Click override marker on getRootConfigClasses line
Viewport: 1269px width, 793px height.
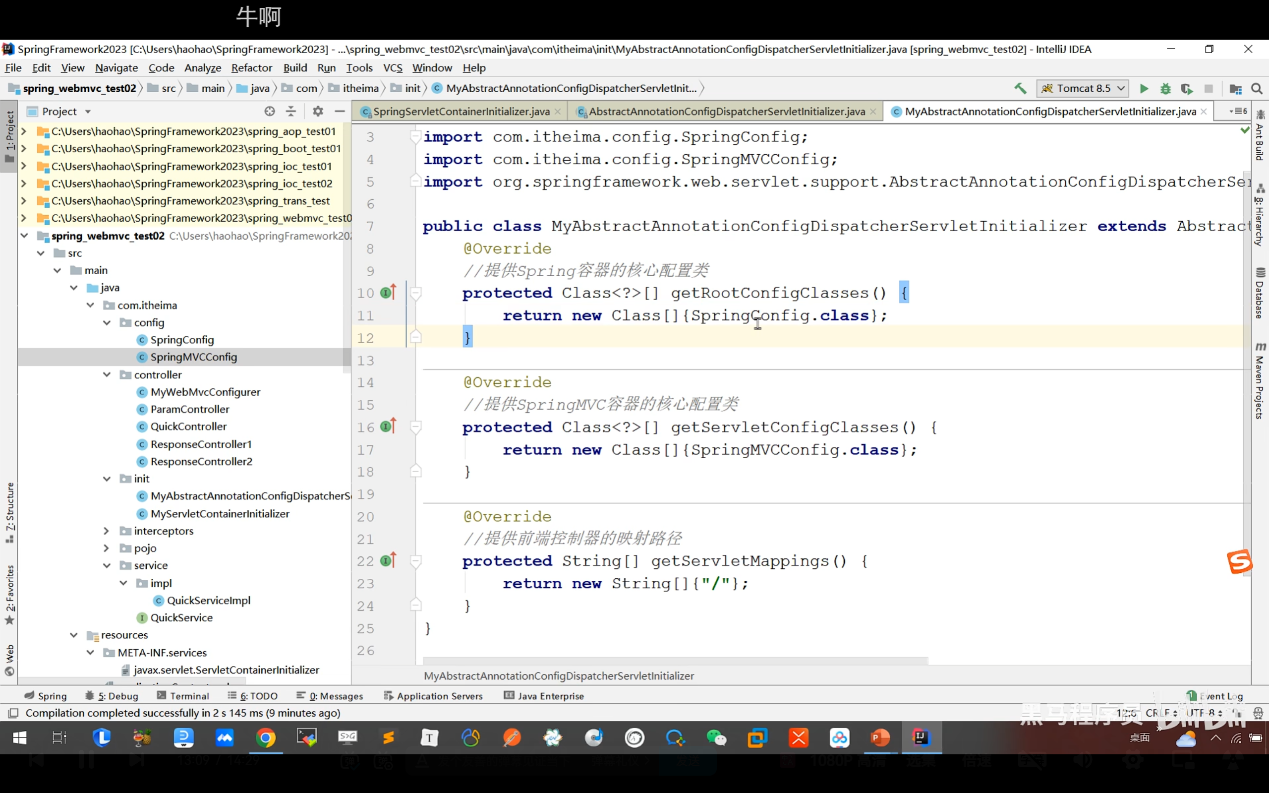[x=389, y=292]
